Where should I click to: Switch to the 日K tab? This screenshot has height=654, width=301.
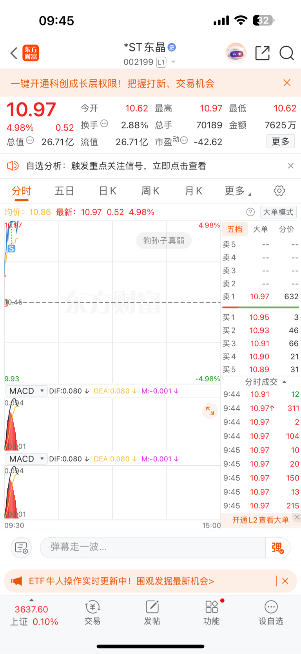(x=107, y=191)
